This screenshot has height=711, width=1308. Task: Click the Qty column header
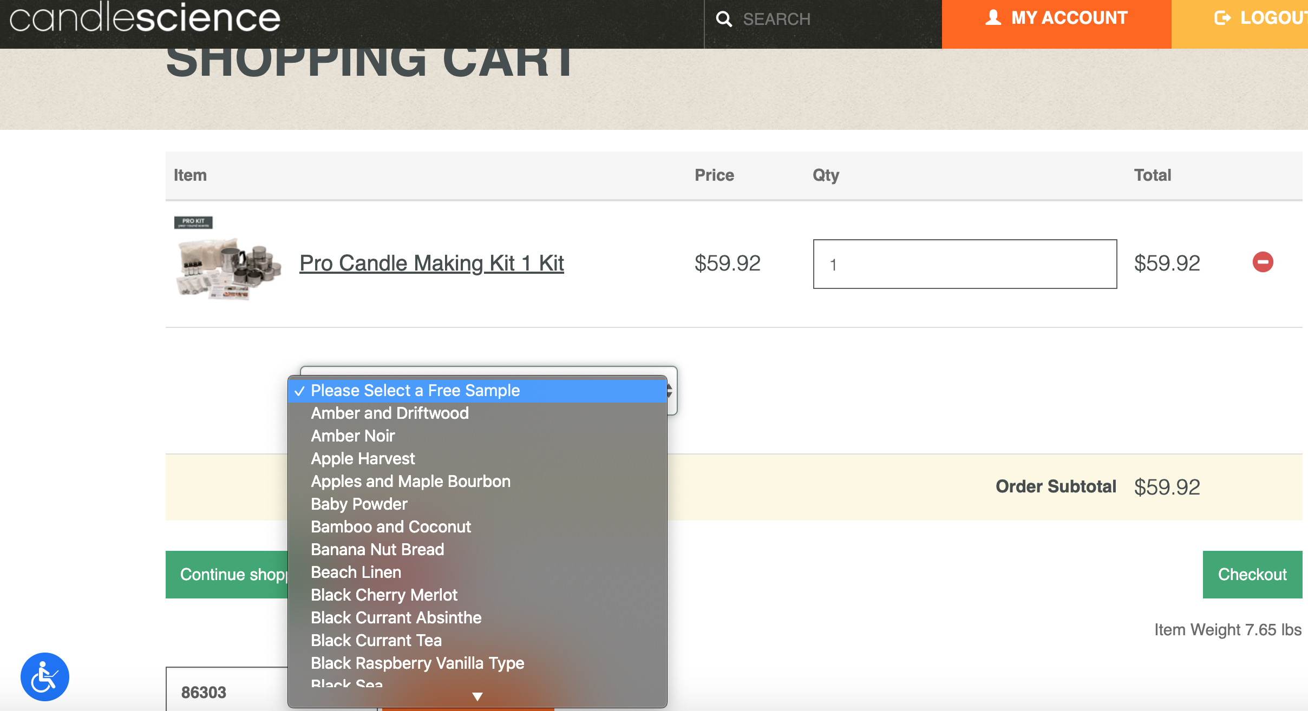click(826, 175)
